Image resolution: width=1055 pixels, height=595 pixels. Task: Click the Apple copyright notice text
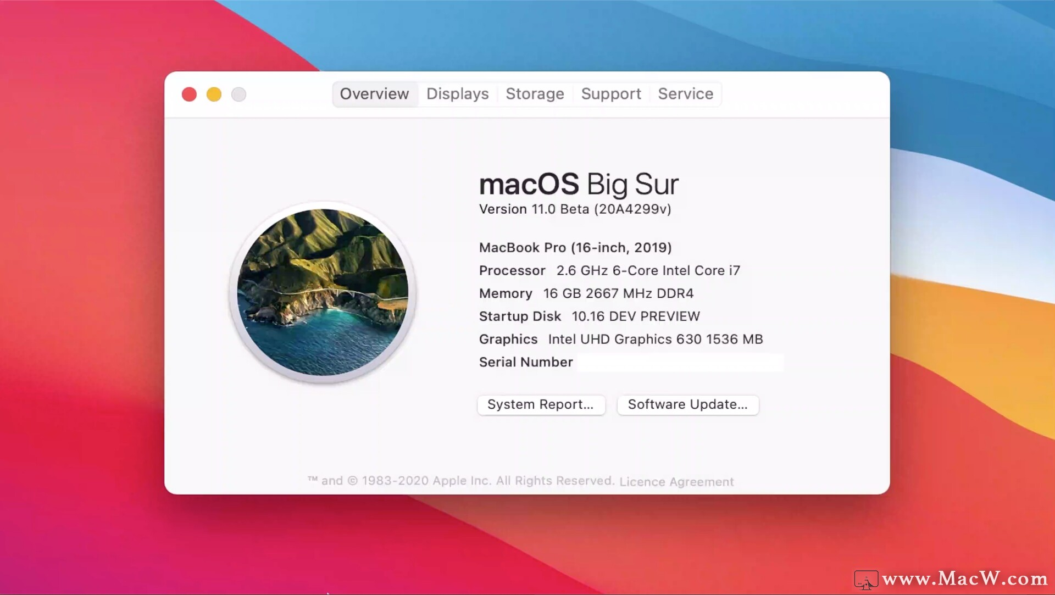tap(461, 481)
